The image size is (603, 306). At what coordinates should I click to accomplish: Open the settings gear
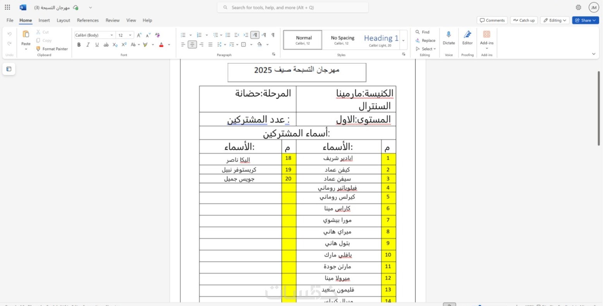point(578,7)
